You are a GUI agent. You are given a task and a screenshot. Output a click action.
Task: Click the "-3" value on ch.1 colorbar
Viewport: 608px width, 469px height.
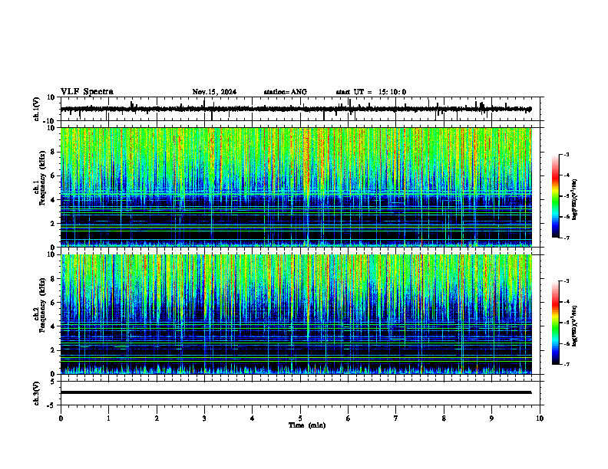click(x=566, y=155)
